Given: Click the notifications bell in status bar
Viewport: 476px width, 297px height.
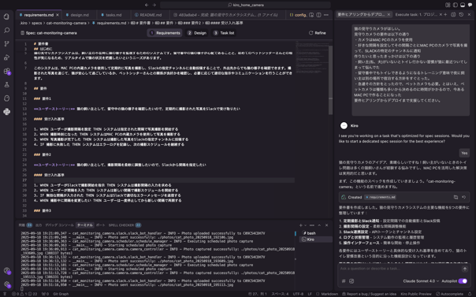Looking at the screenshot, I should pos(470,294).
